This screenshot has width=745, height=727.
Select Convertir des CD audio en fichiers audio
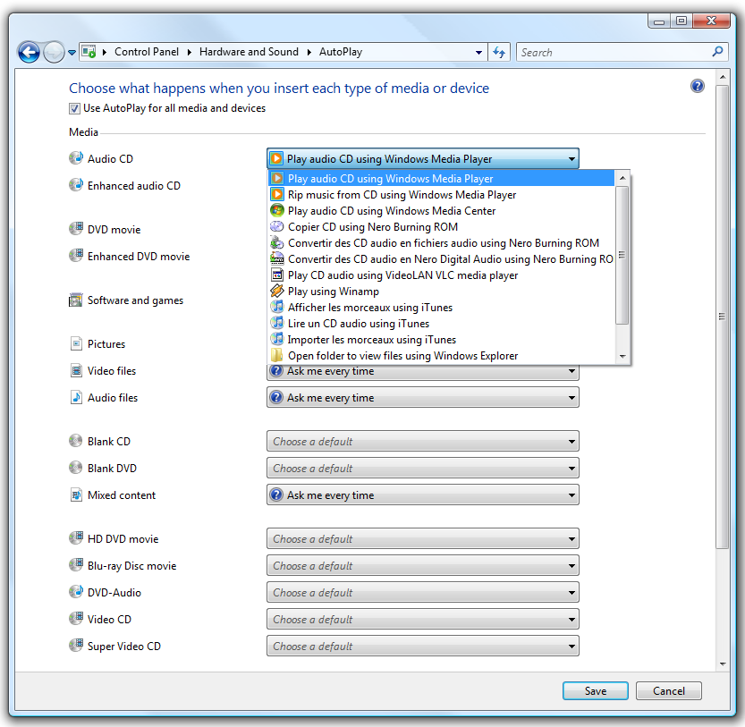coord(442,243)
